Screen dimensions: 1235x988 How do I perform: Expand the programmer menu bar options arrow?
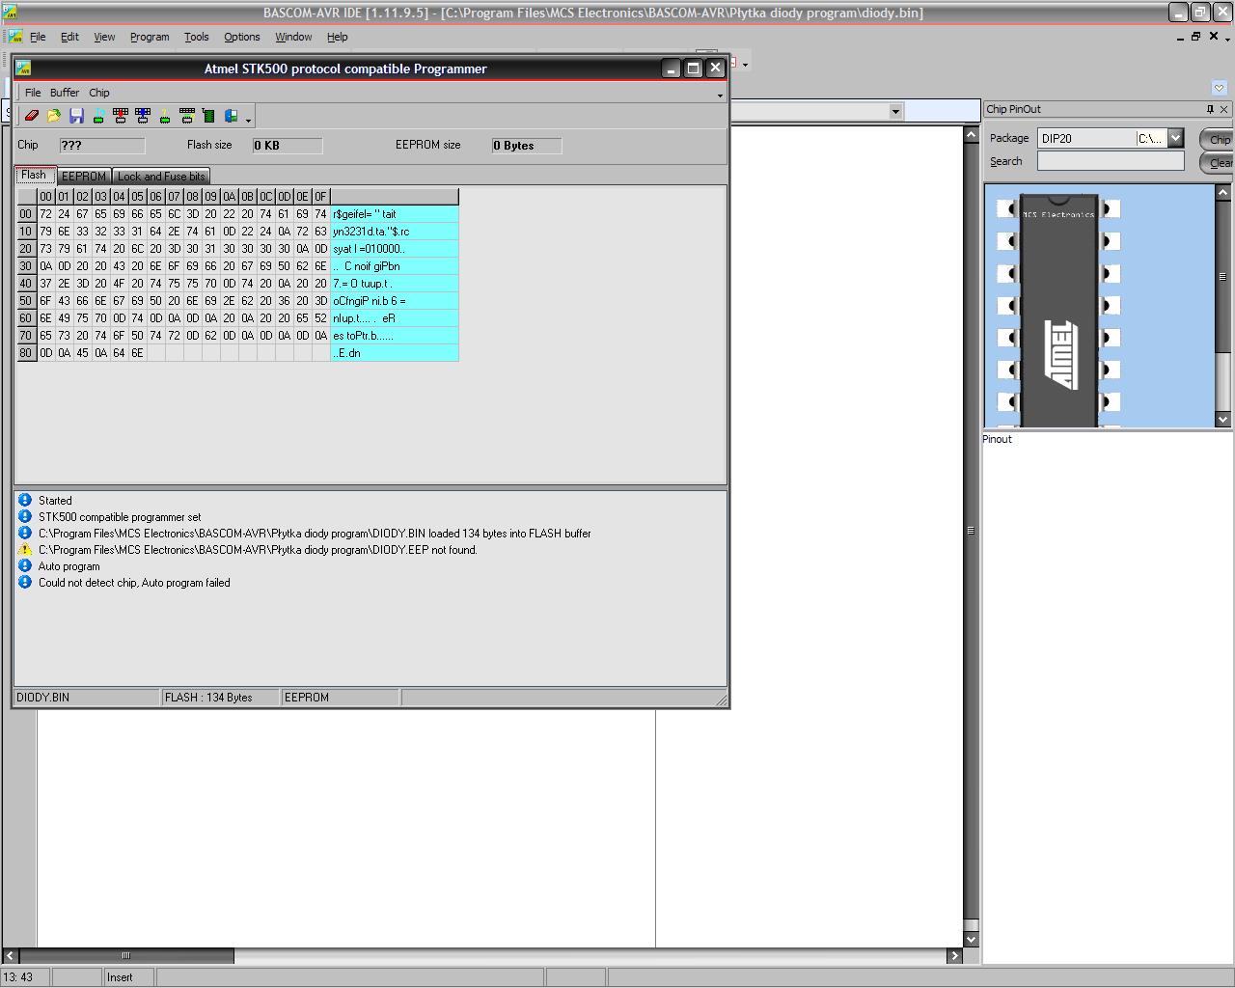[720, 95]
